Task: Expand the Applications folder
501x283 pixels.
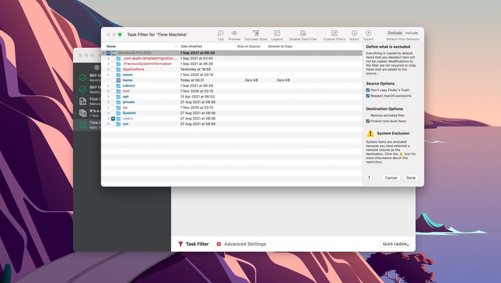Action: (108, 69)
